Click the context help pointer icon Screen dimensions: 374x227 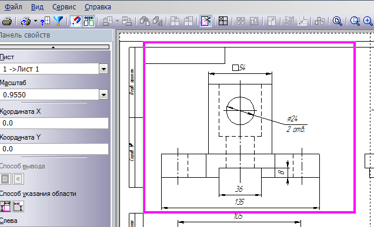[45, 21]
